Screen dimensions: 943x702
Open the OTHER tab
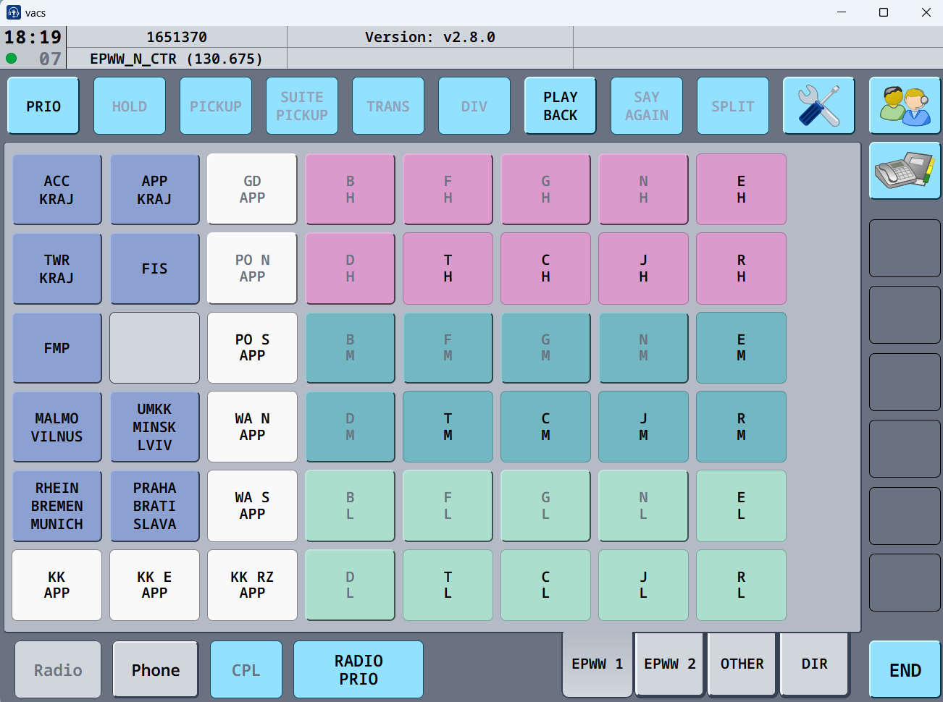[x=742, y=664]
